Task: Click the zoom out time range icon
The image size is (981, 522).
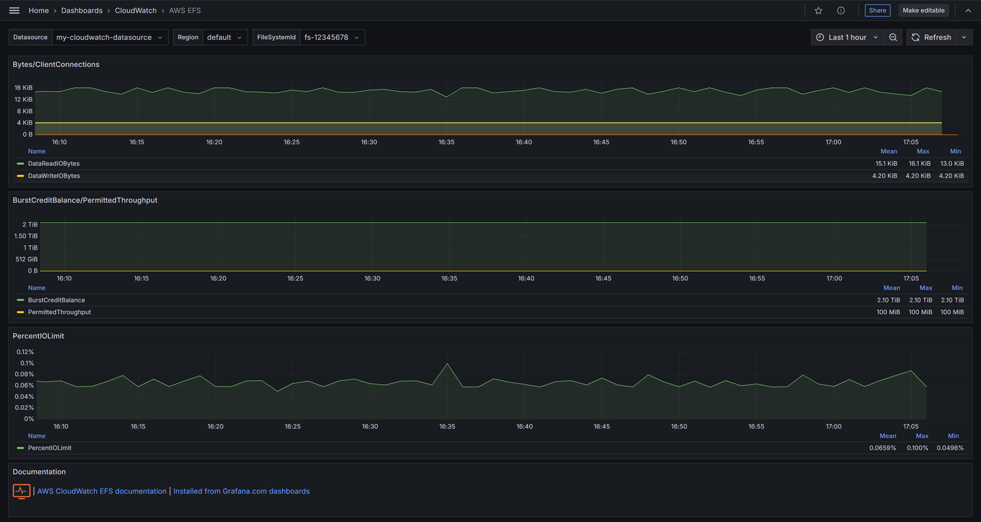Action: (x=893, y=37)
